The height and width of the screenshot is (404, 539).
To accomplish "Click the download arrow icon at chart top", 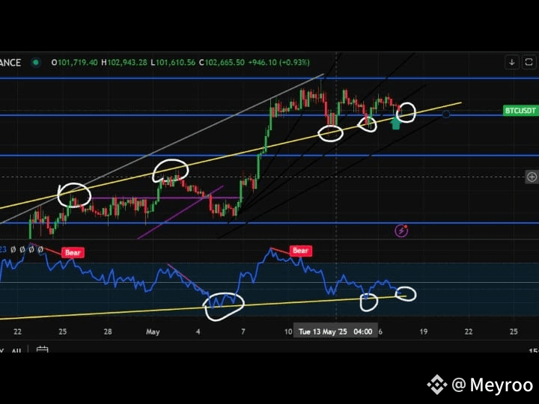I will [x=512, y=62].
